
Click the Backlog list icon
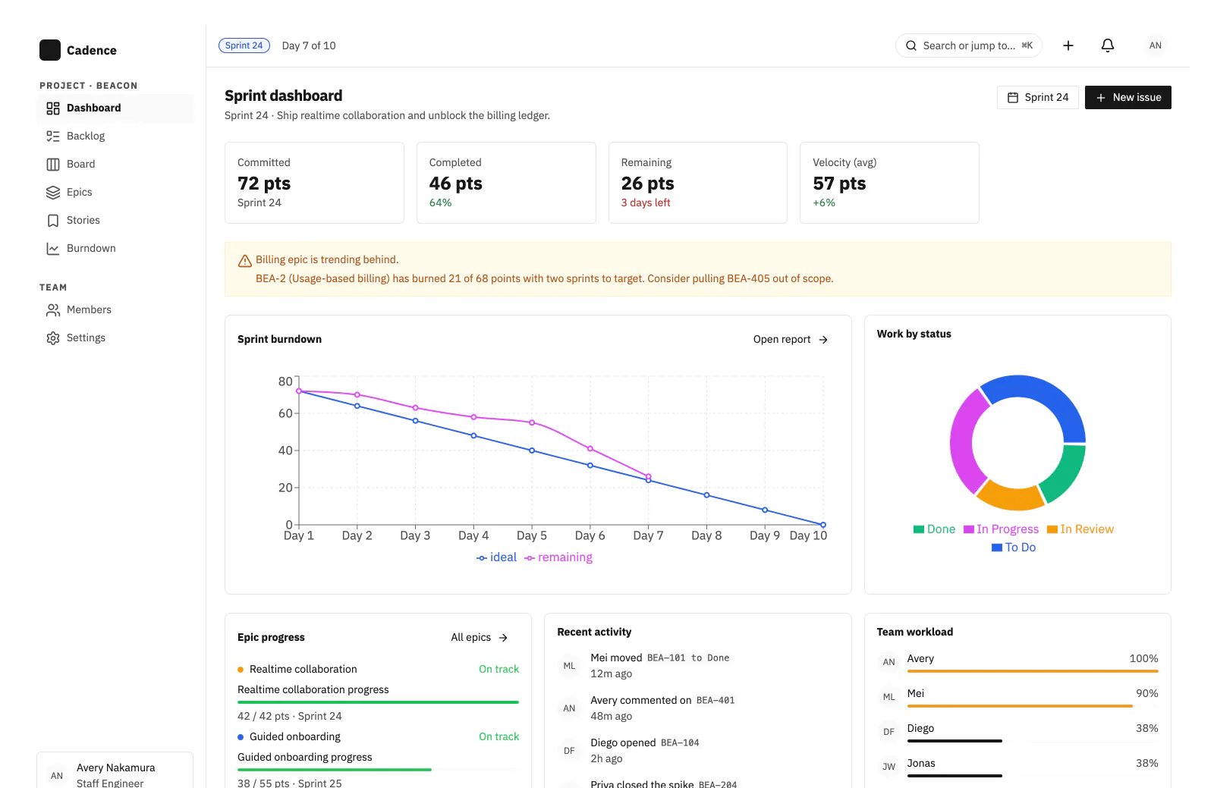(53, 136)
